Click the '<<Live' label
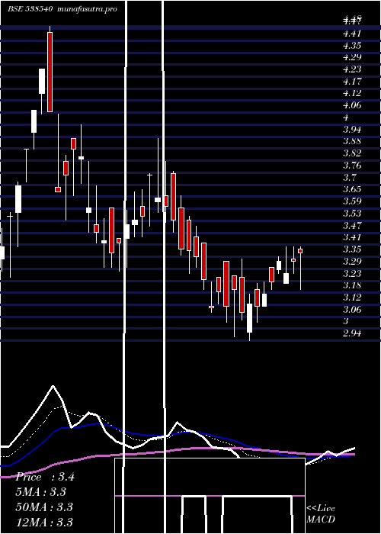This screenshot has height=534, width=381. (321, 509)
